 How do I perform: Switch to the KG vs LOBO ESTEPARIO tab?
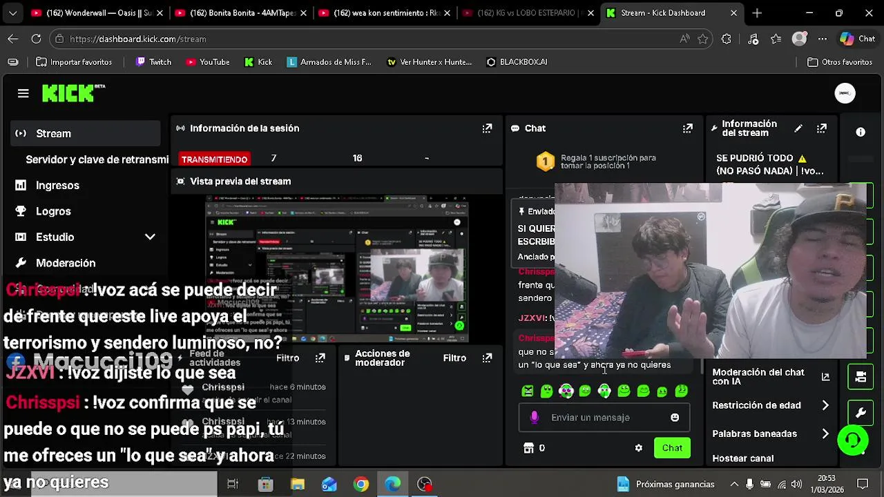(527, 13)
